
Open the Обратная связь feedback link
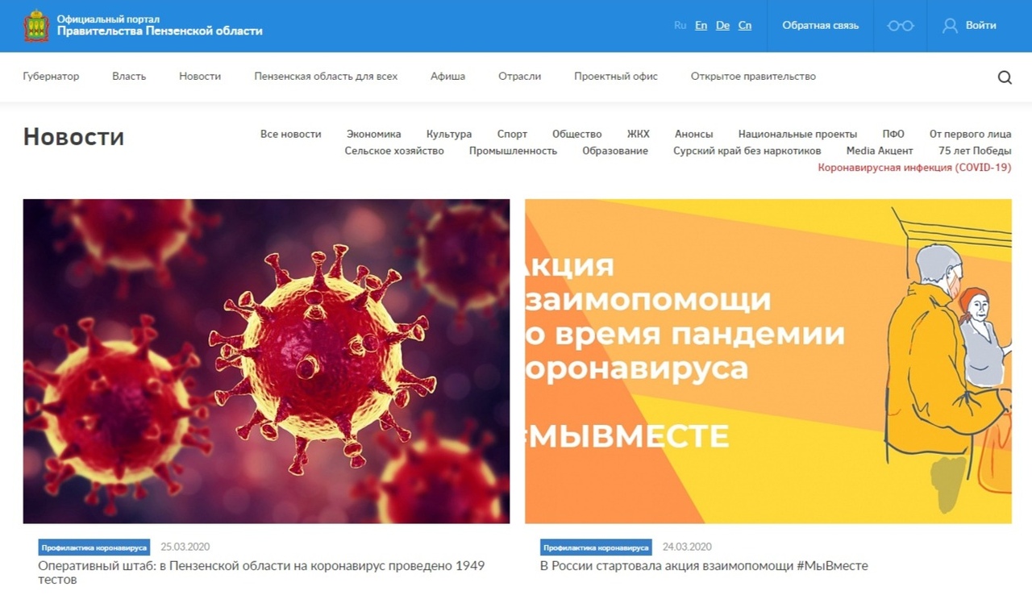pyautogui.click(x=820, y=26)
